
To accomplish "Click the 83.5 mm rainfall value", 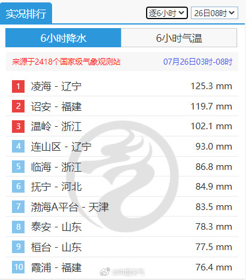I will [214, 207].
